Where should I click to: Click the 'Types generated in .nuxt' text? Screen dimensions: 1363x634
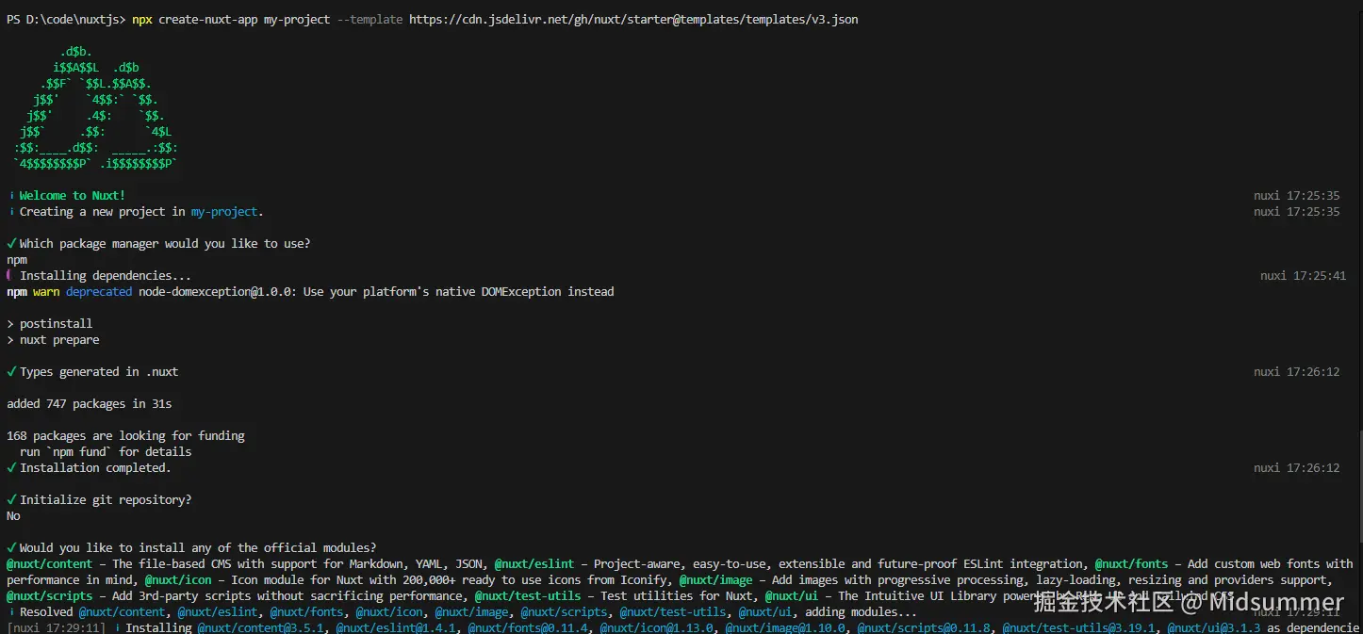tap(99, 372)
